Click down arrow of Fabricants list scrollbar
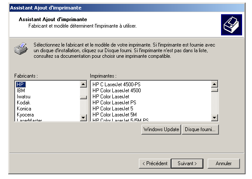The height and width of the screenshot is (179, 252). 83,118
